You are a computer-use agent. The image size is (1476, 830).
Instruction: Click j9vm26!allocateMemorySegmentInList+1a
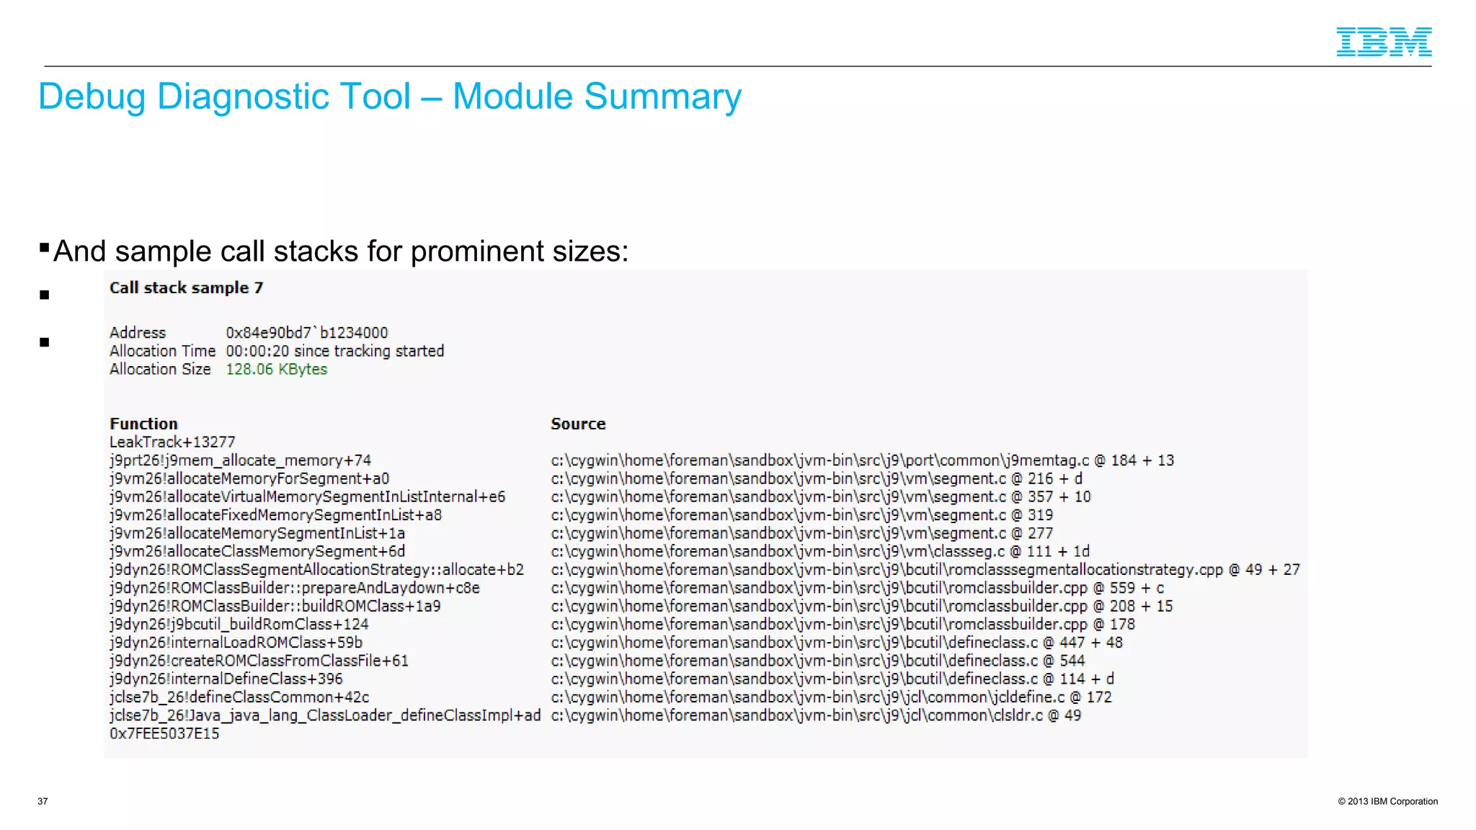[257, 533]
